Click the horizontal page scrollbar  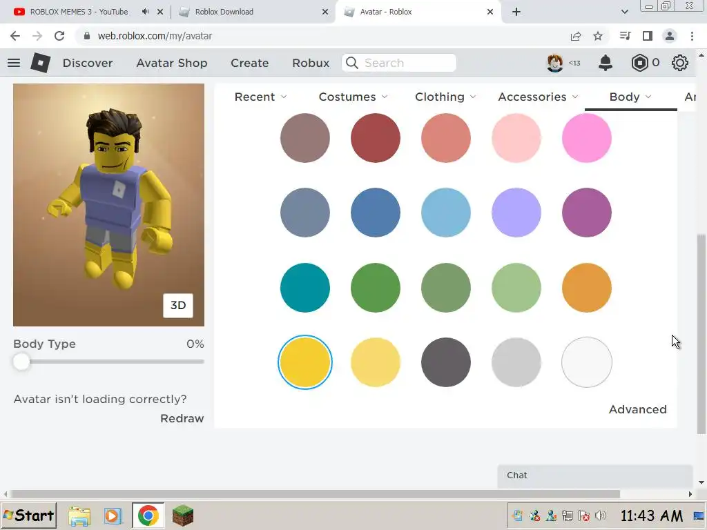coord(315,494)
